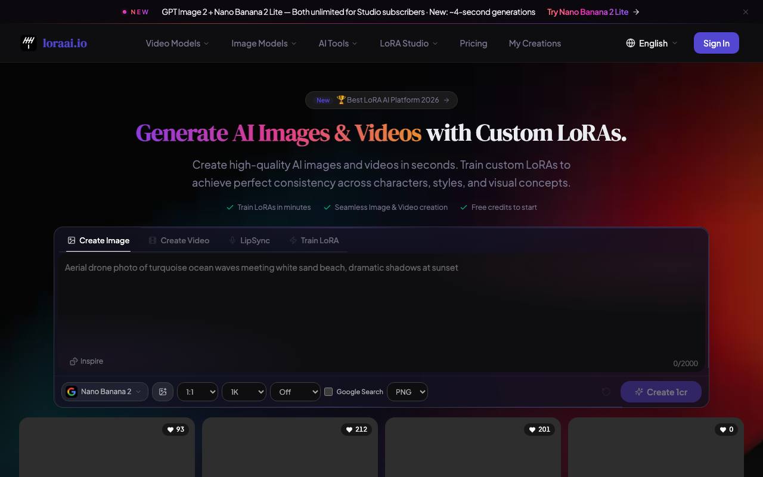Click the reset icon beside Create 1cr
Viewport: 763px width, 477px height.
[606, 392]
